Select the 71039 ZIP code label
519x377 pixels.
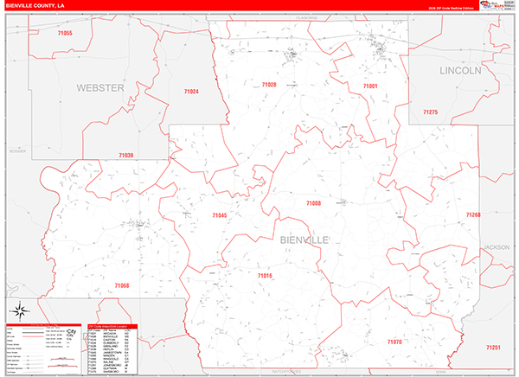(x=125, y=156)
